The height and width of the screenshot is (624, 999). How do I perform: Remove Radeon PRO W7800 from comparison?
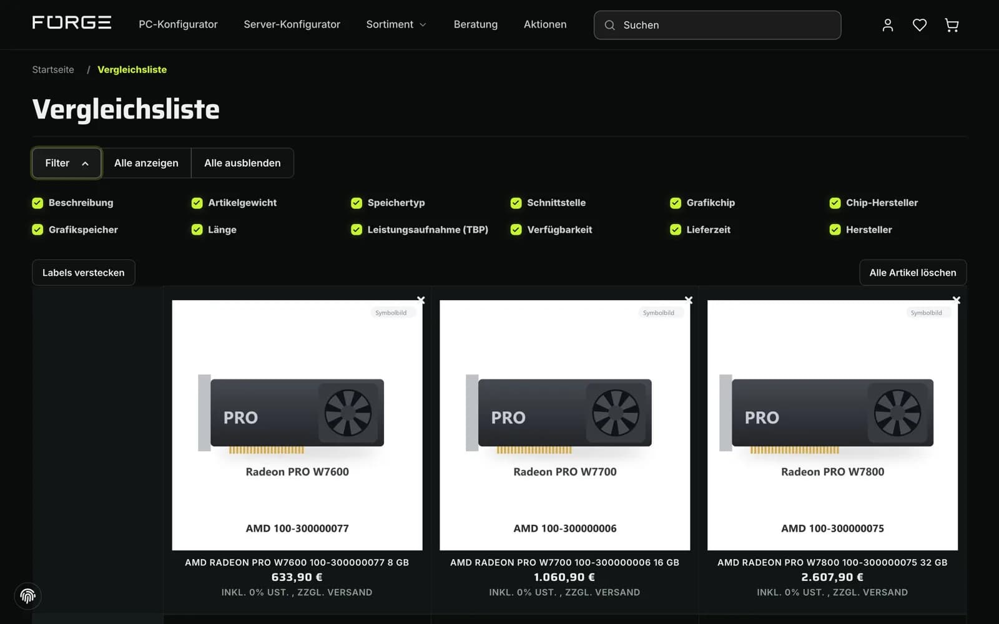(x=956, y=300)
